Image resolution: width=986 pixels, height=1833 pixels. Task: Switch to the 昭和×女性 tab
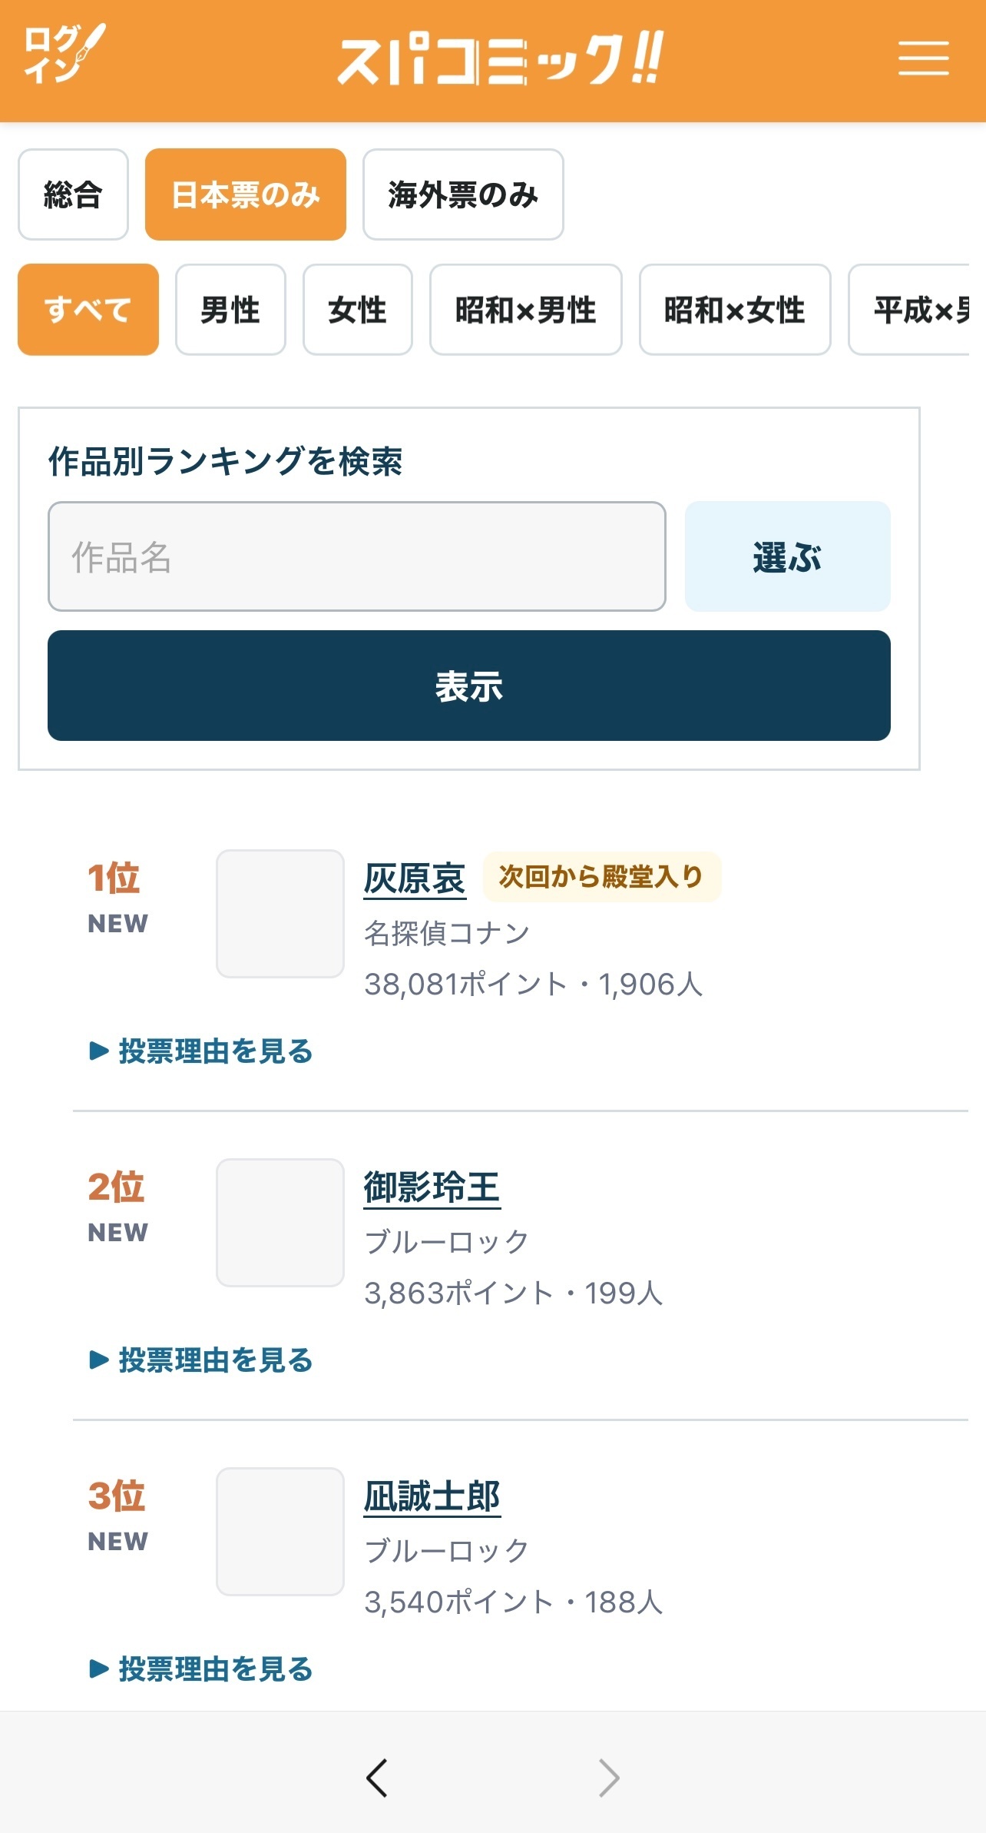[735, 310]
